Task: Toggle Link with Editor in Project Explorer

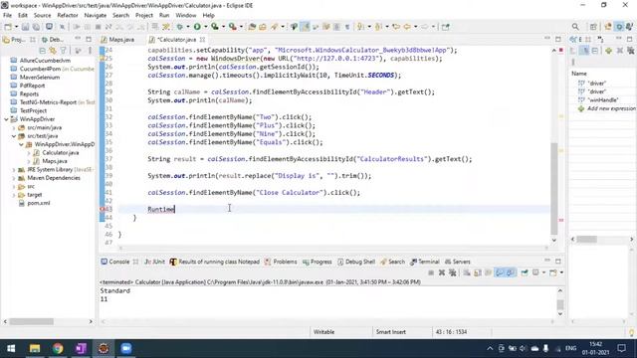Action: coord(53,51)
